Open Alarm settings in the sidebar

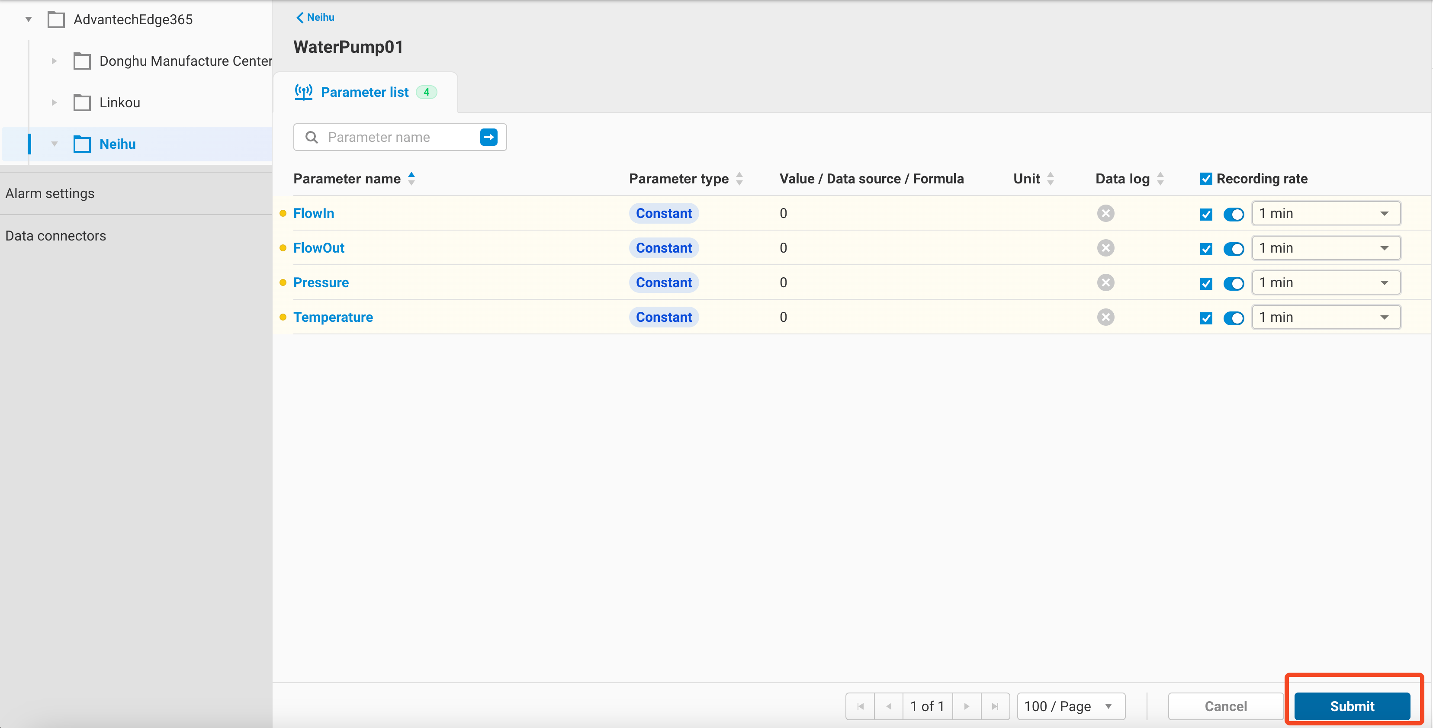[x=50, y=193]
